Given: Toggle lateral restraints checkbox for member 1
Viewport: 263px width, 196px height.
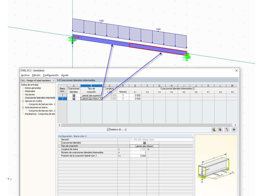Looking at the screenshot, I should tap(74, 95).
